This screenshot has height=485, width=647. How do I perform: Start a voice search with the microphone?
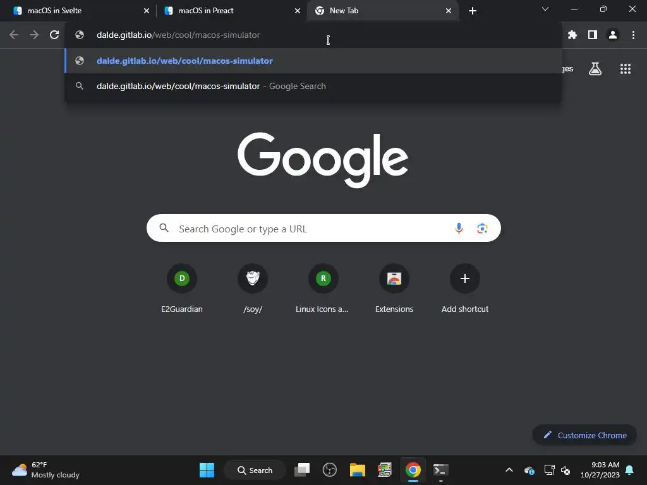(x=459, y=228)
